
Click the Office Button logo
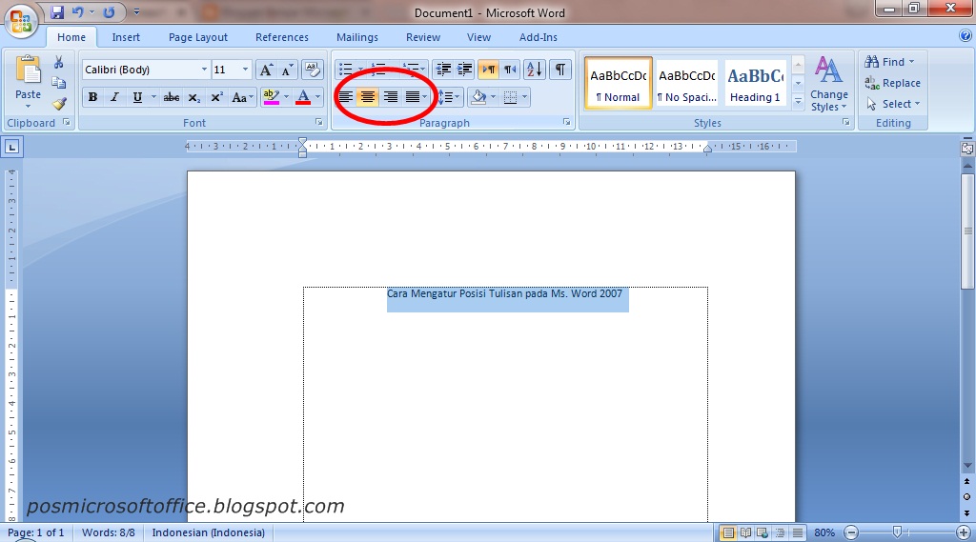pos(21,21)
